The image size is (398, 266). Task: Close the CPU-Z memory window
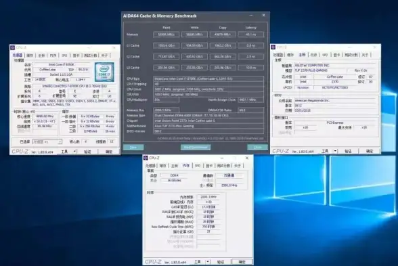coord(247,158)
